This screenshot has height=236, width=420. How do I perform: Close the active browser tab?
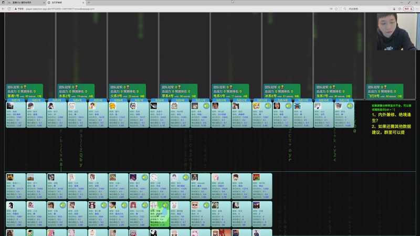tap(83, 3)
